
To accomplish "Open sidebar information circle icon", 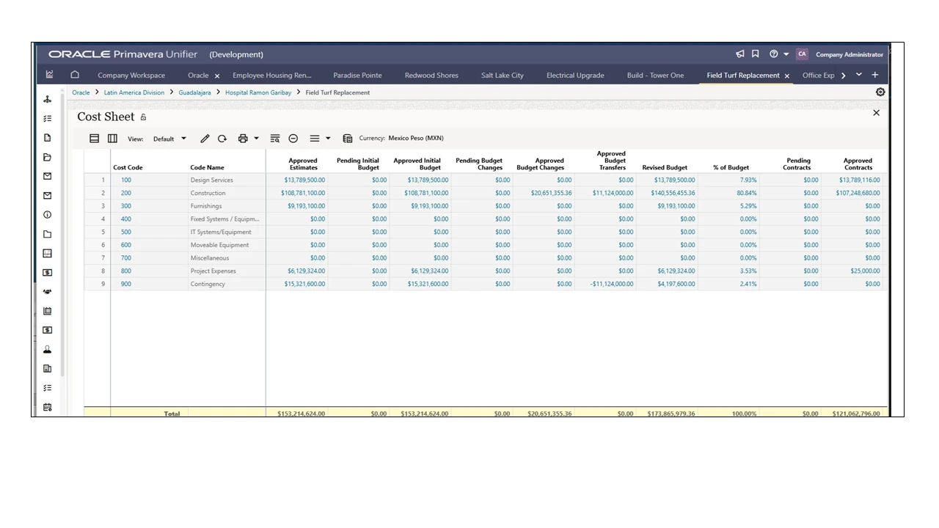I will point(48,215).
